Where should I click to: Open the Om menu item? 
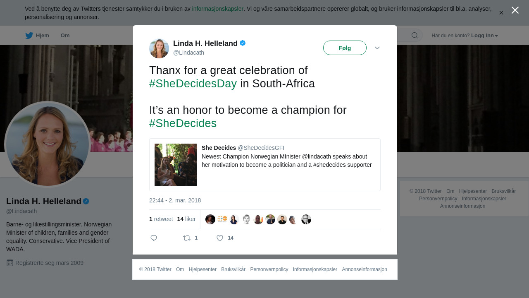(x=65, y=36)
